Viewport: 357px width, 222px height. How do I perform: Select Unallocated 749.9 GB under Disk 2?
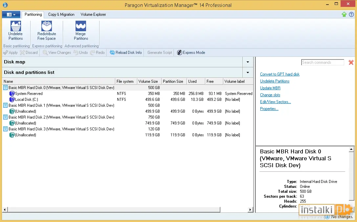coord(128,123)
